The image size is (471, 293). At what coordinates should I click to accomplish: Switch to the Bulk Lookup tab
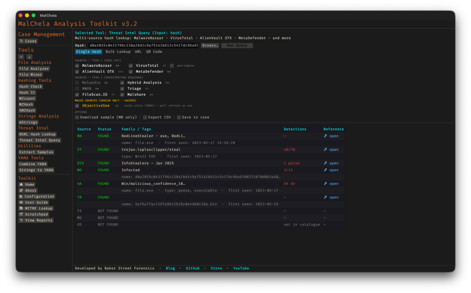[x=118, y=52]
